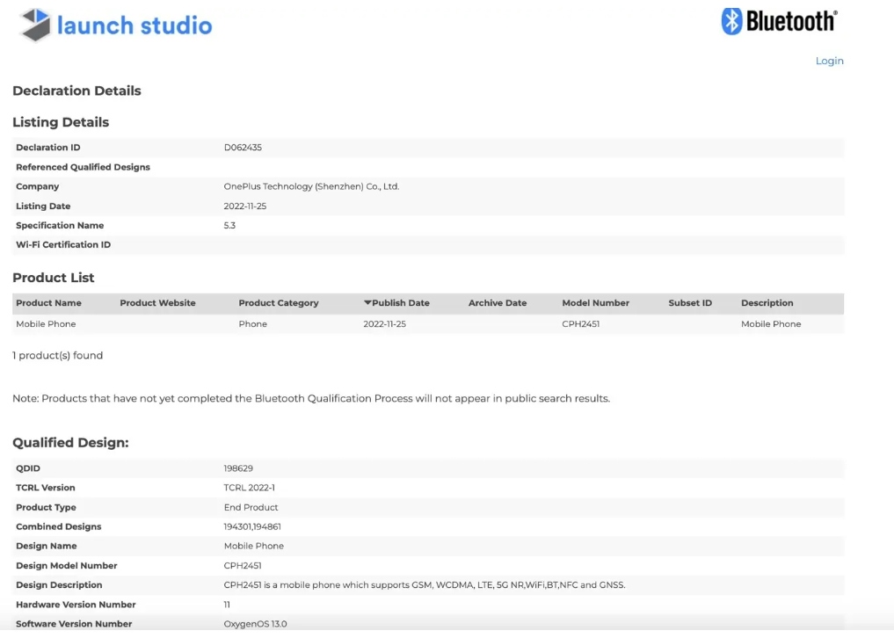Sort table by Product Website column header

pos(157,303)
